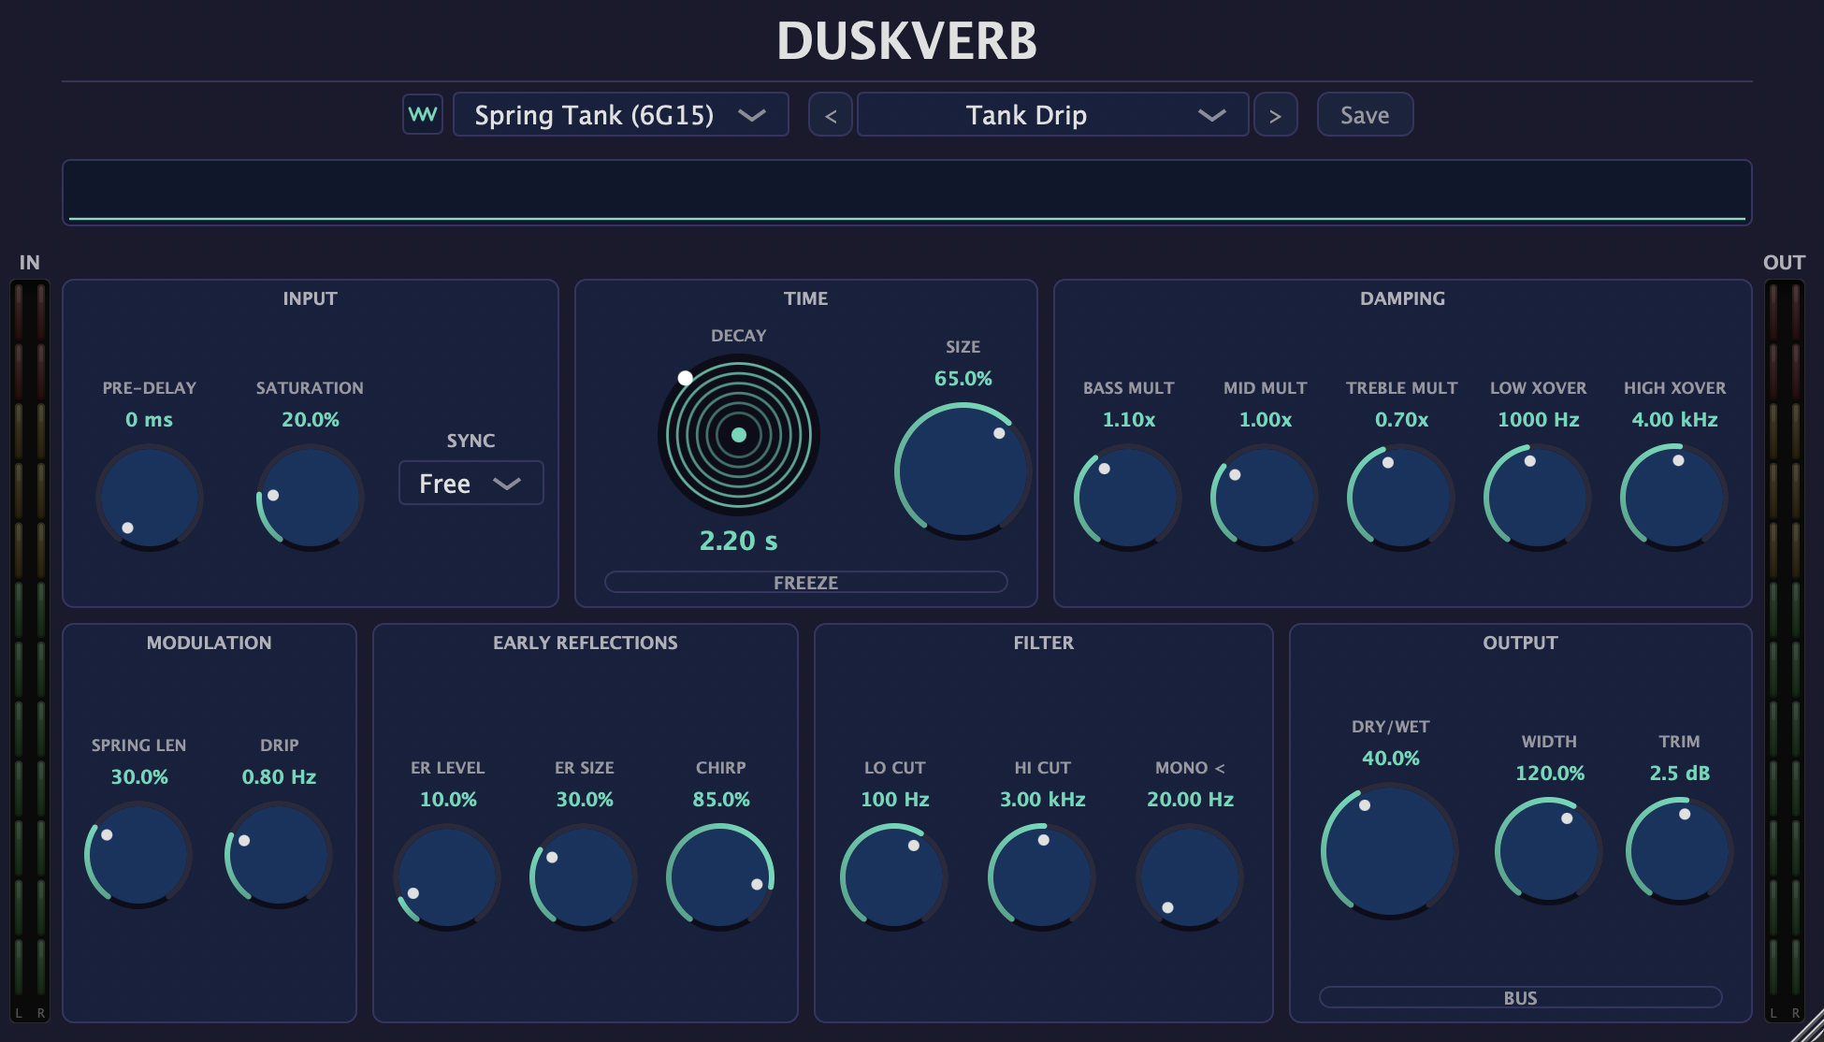Click the DUSKVERB title

click(907, 41)
